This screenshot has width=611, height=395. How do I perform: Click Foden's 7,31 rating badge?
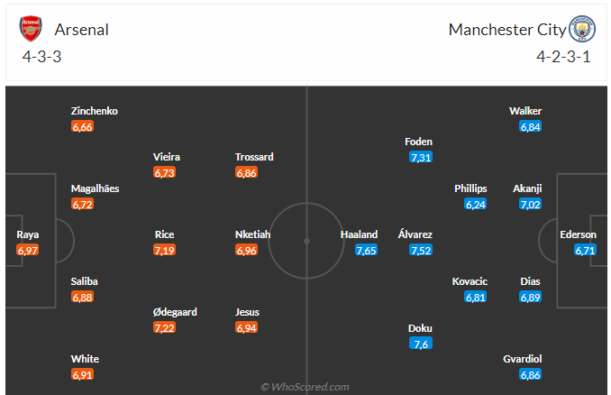421,158
